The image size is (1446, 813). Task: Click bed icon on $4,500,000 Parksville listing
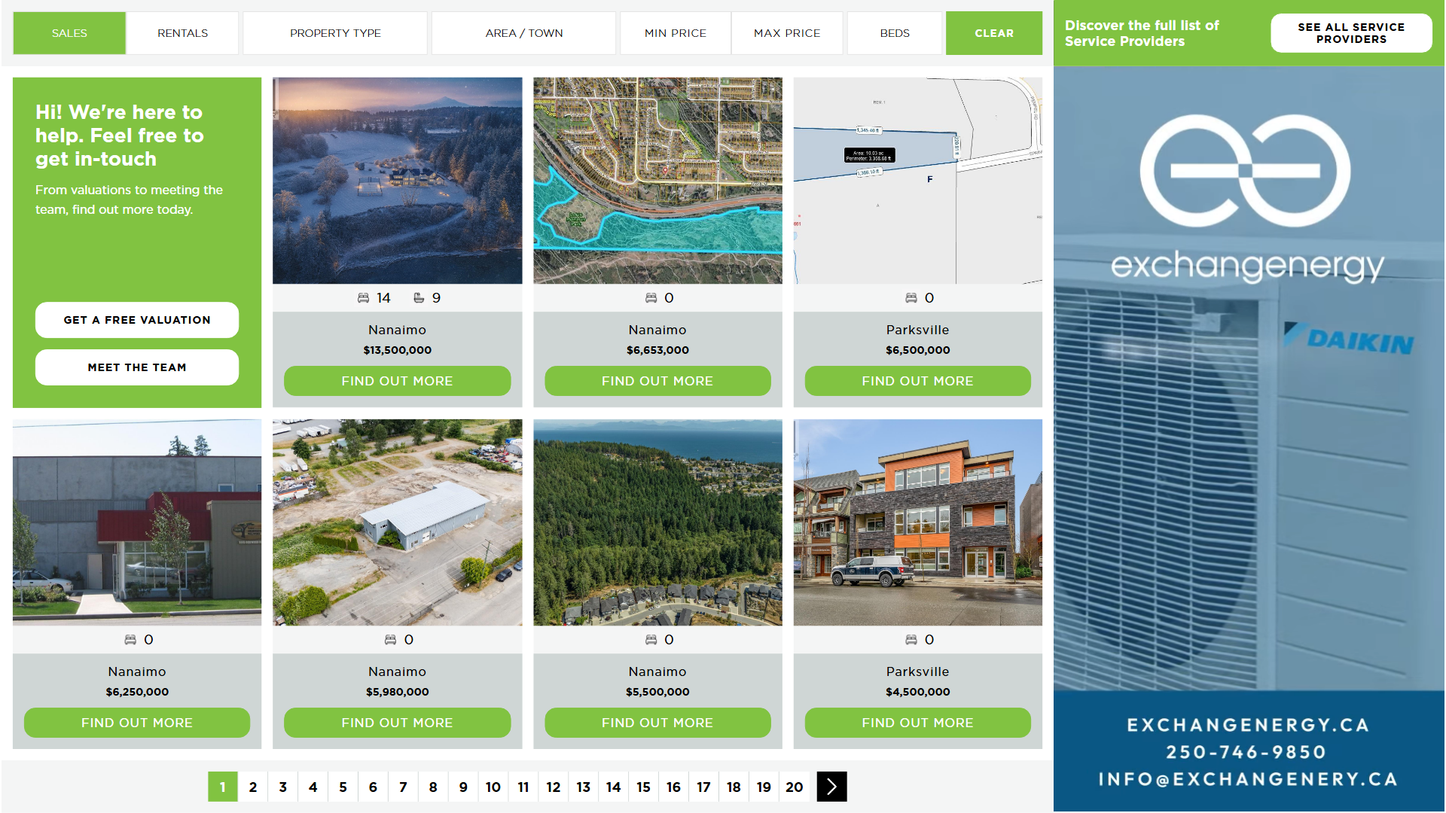[x=911, y=640]
